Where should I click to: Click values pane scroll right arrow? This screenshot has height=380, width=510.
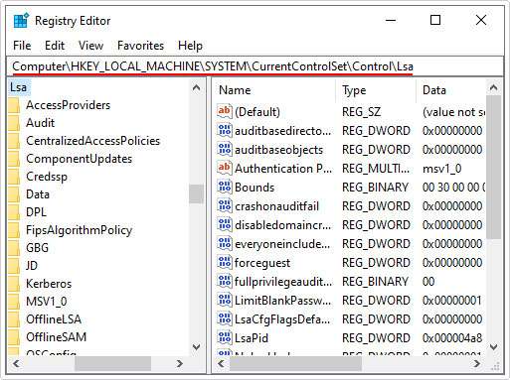[x=477, y=364]
